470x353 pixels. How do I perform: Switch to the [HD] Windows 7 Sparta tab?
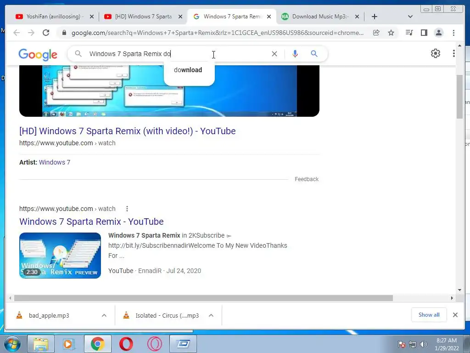[x=143, y=17]
